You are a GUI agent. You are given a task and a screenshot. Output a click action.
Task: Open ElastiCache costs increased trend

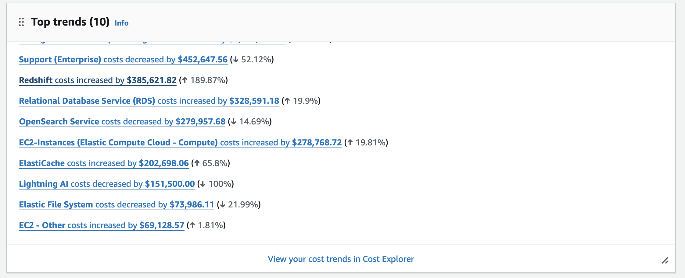(x=104, y=163)
